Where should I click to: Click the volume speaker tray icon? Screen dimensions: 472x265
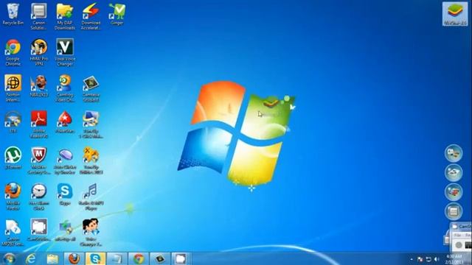[x=437, y=259]
